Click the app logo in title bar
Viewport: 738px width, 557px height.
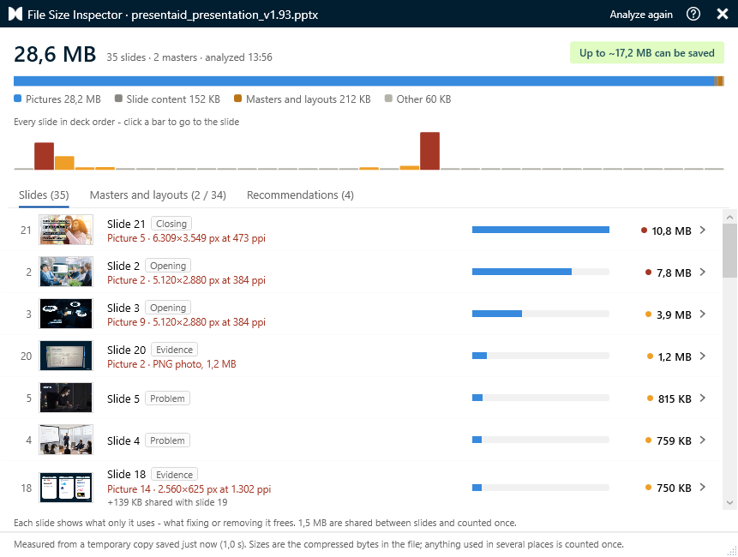point(15,14)
